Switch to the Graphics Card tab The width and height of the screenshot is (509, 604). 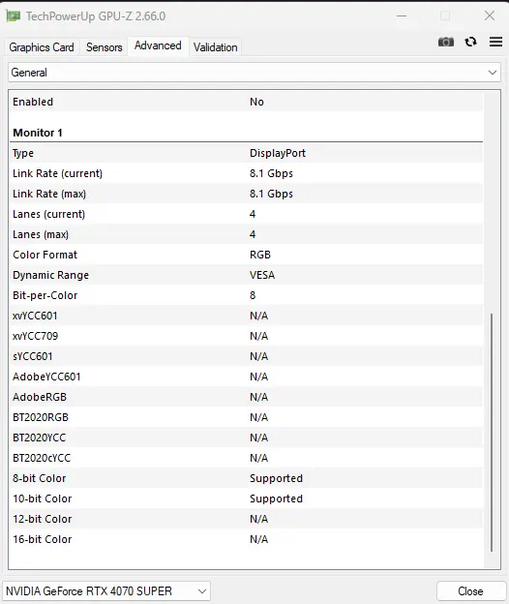tap(42, 47)
